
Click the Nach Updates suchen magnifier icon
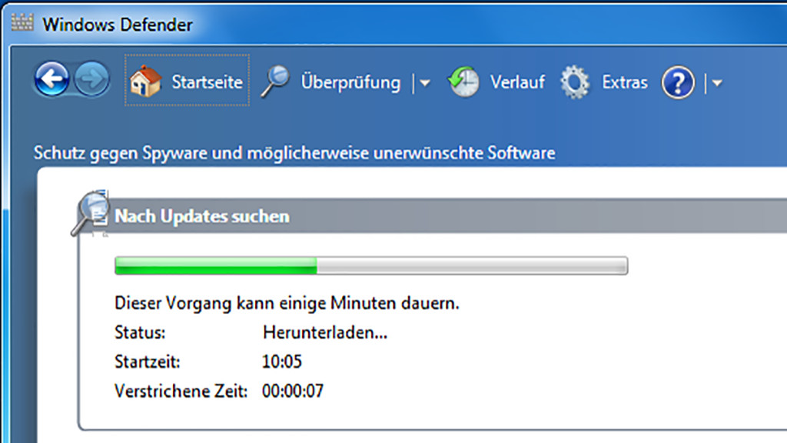coord(91,213)
